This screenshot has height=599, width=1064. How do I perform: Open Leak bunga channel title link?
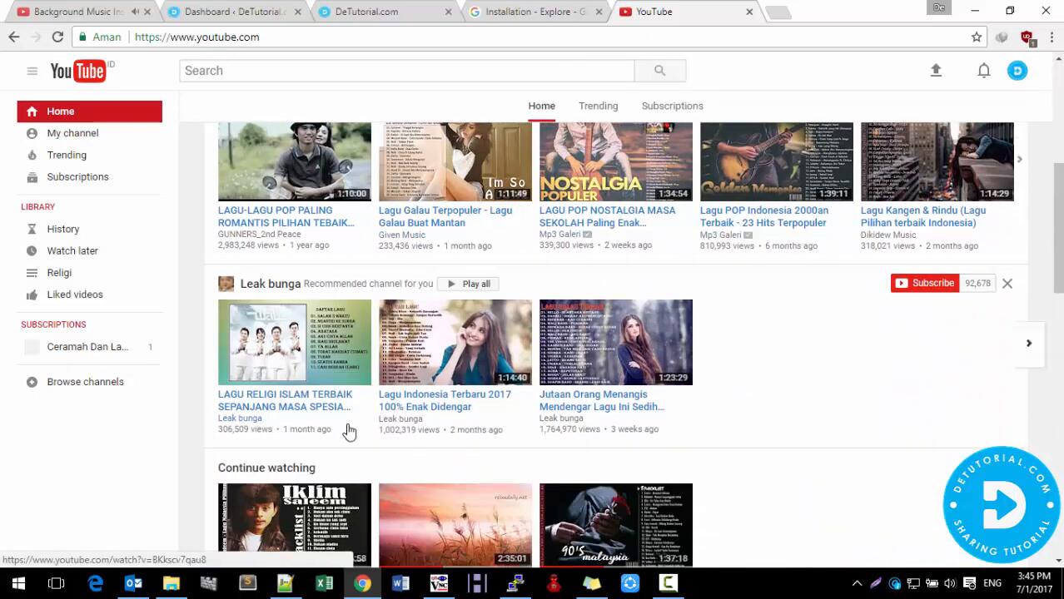point(271,284)
